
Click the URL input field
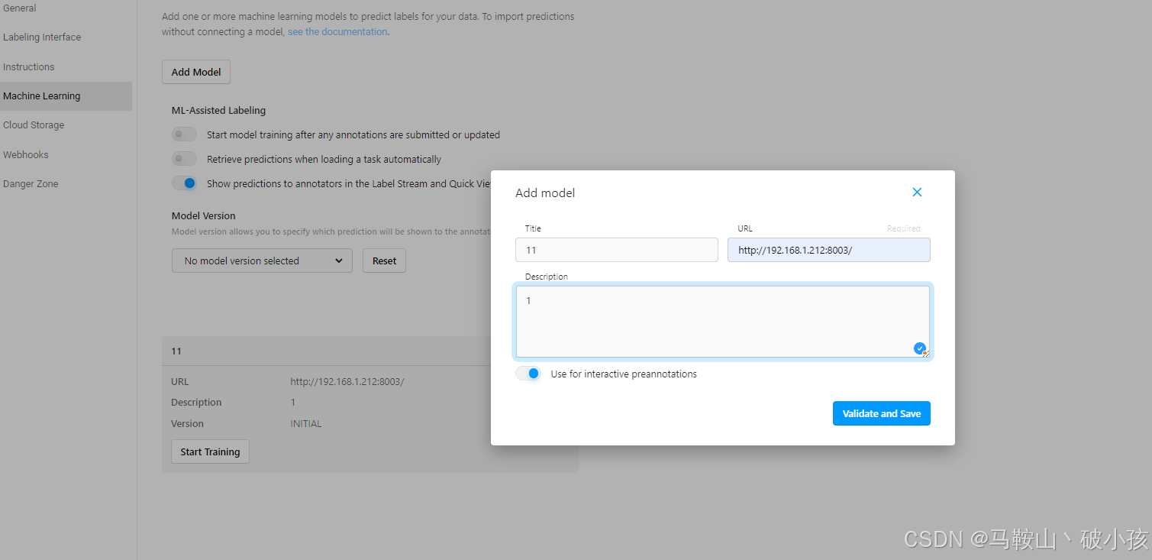(828, 250)
